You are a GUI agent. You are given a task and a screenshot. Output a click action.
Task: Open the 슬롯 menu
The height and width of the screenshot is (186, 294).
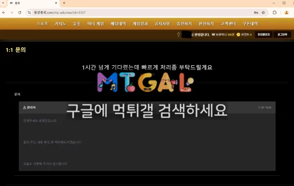(77, 24)
